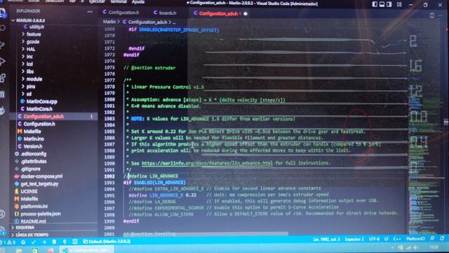Toggle bottom panel layout button

pyautogui.click(x=382, y=4)
